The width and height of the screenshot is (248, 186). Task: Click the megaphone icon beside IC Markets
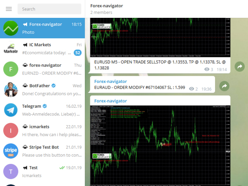(25, 45)
